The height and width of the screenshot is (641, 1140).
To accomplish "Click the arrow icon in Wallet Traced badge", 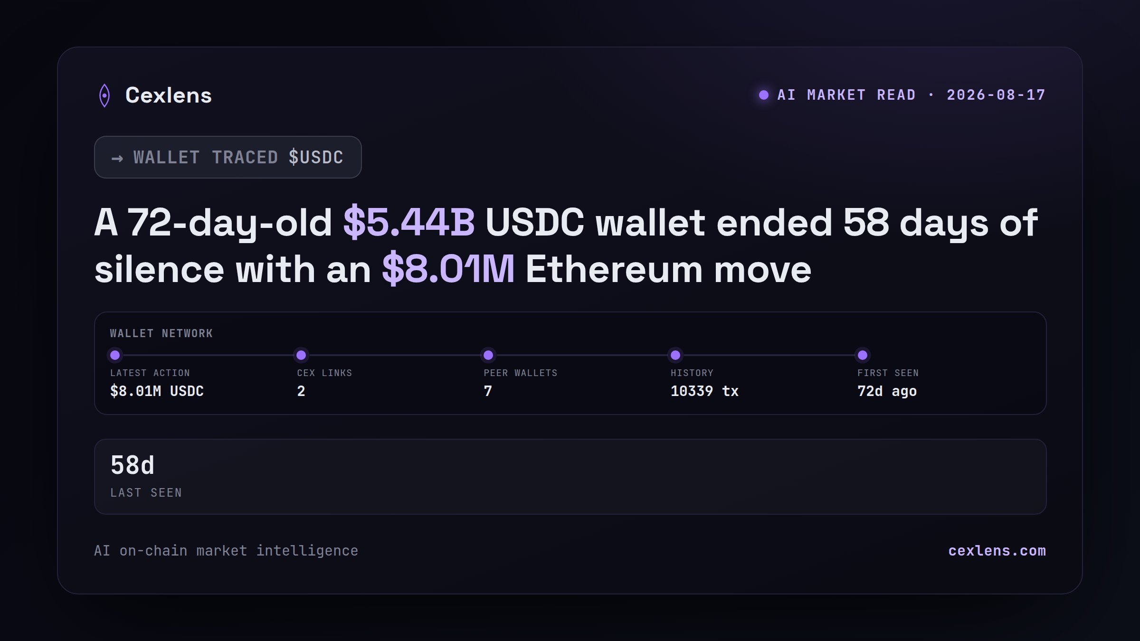I will (117, 158).
